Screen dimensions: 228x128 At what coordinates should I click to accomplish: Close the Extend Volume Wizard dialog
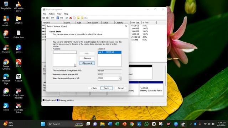(126, 26)
